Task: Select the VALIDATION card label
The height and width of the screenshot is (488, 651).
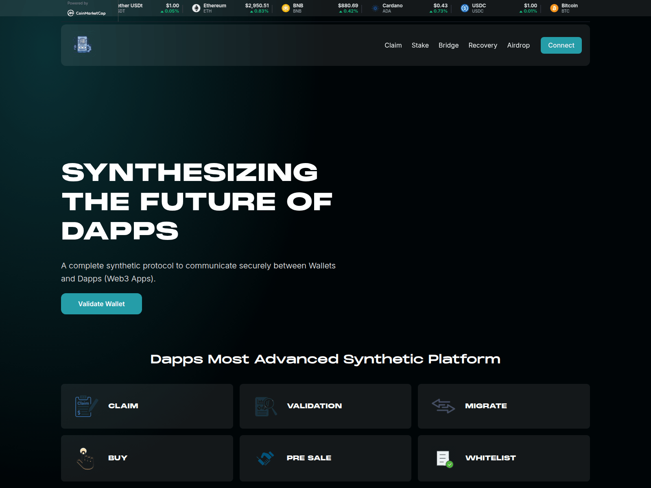Action: click(x=314, y=406)
